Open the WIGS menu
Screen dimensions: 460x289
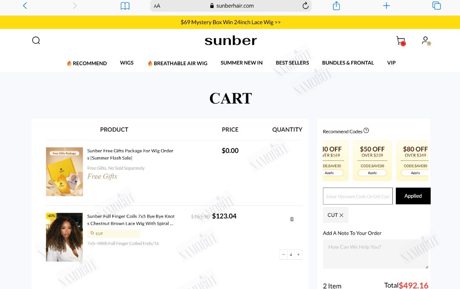point(127,63)
